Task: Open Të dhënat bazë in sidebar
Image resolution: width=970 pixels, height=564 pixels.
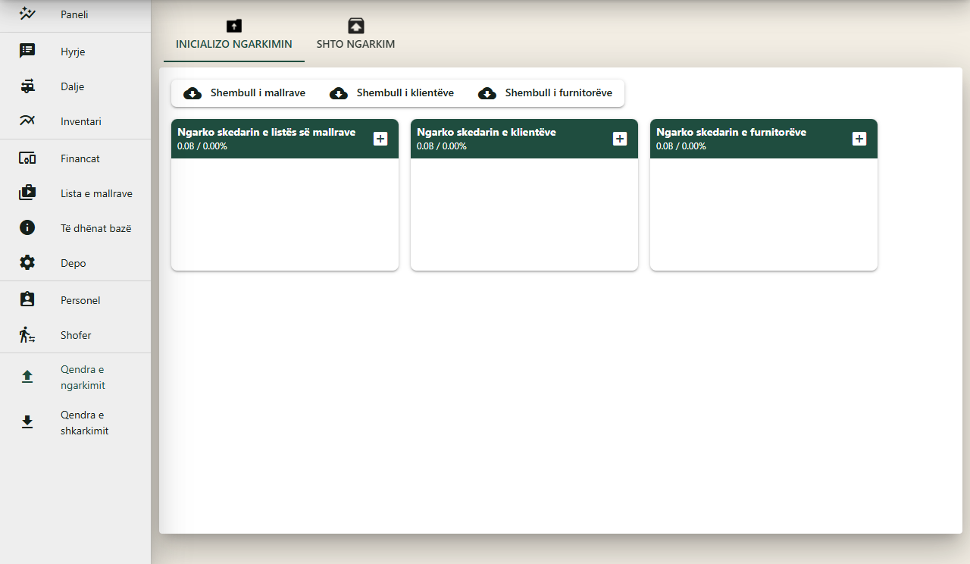Action: 76,227
